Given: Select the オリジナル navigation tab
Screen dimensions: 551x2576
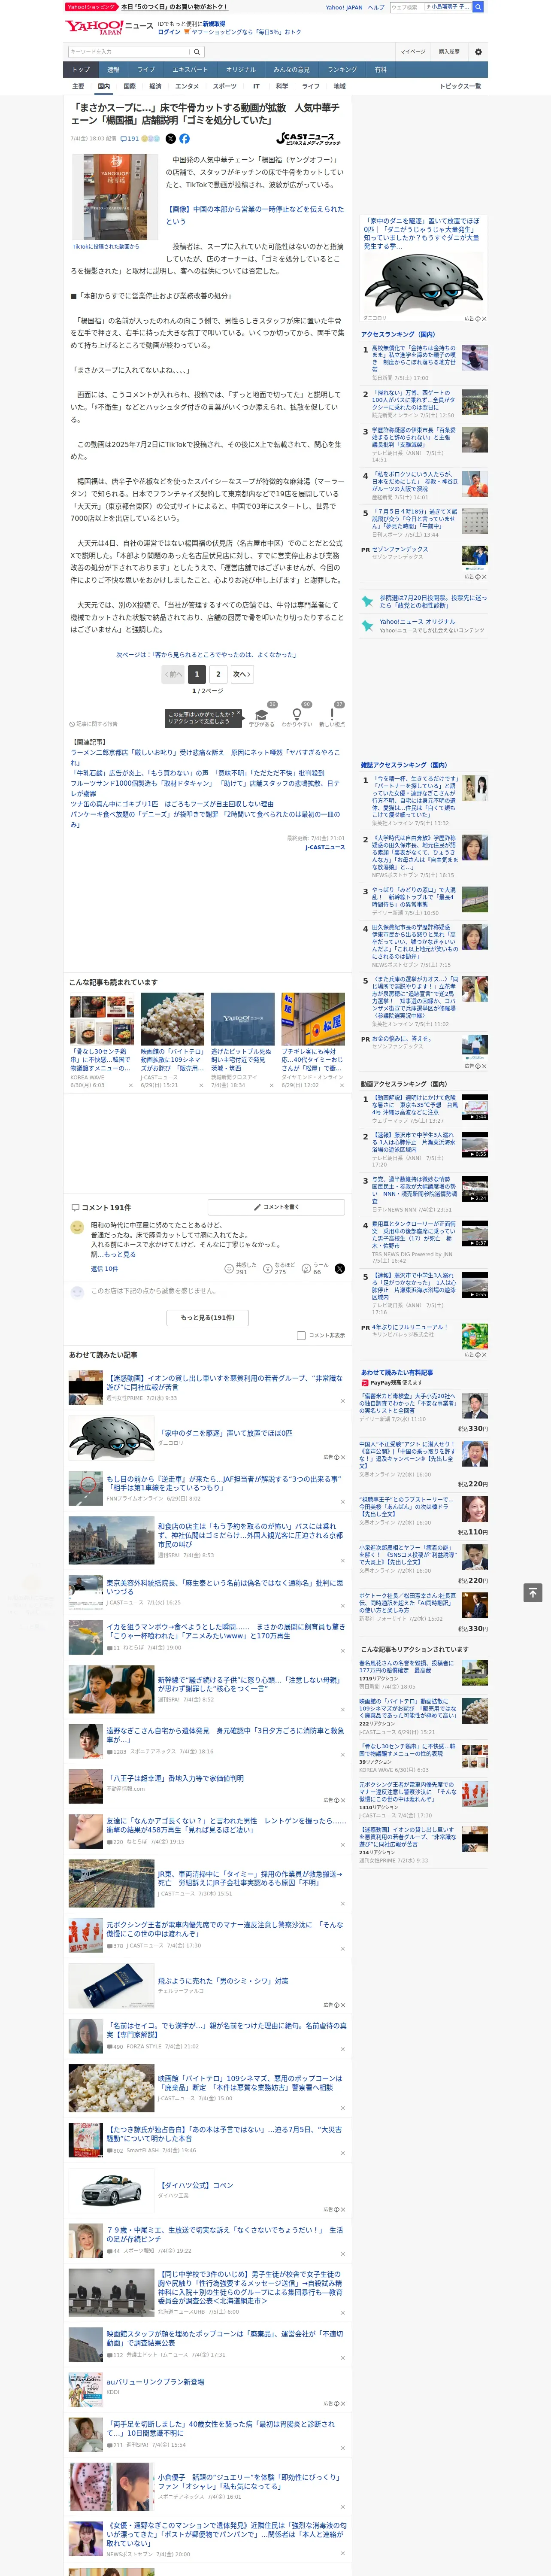Looking at the screenshot, I should click(x=241, y=70).
